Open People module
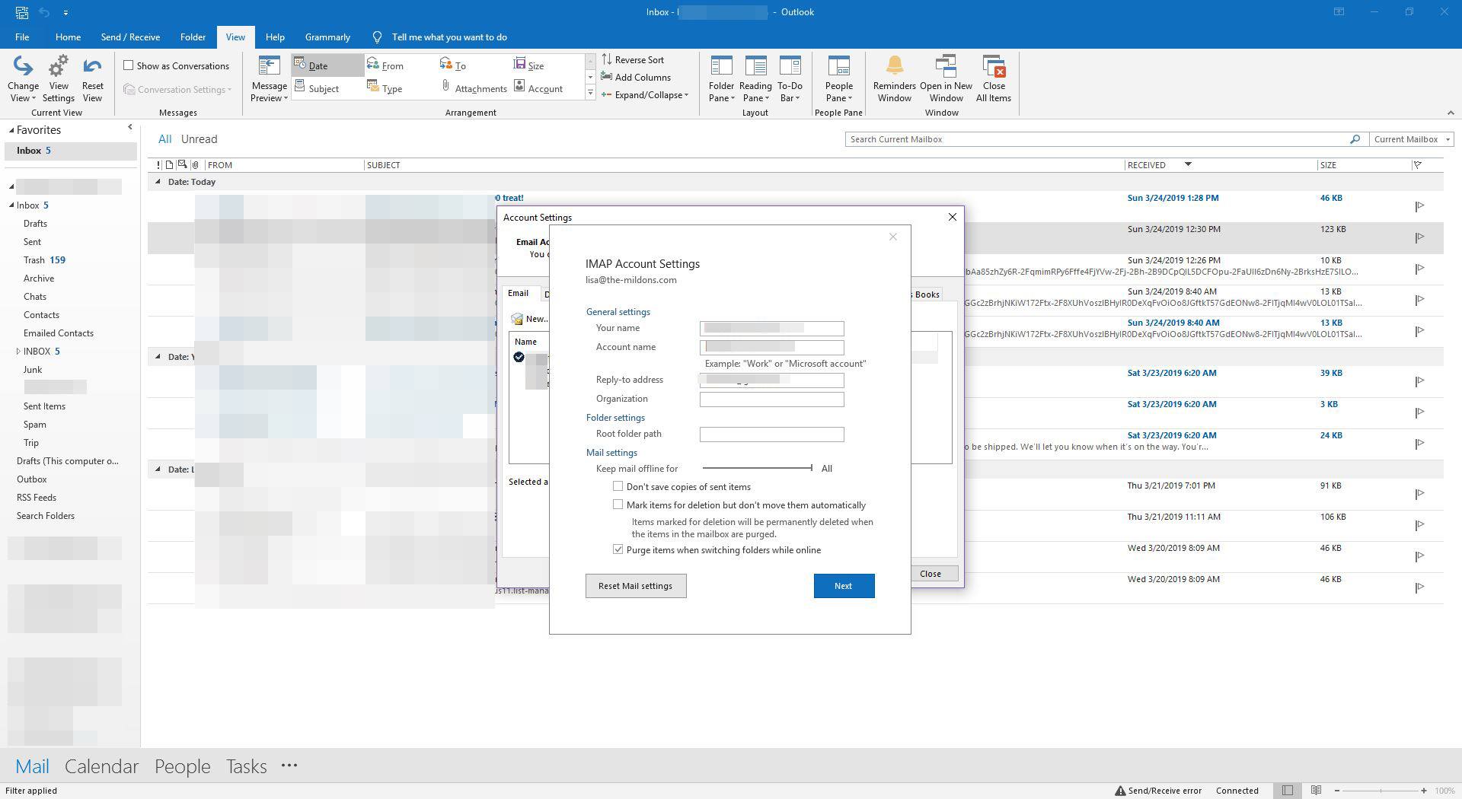 click(183, 766)
